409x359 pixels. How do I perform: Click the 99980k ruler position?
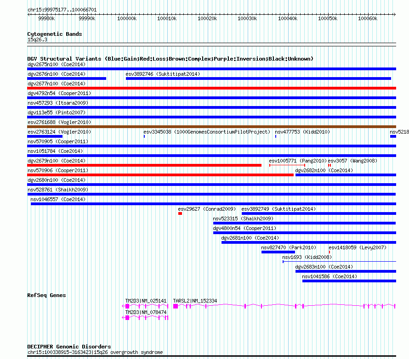tap(46, 18)
